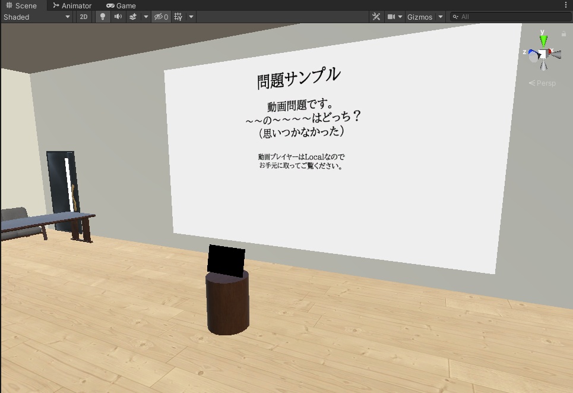Viewport: 573px width, 393px height.
Task: Switch to the Game tab
Action: click(x=121, y=5)
